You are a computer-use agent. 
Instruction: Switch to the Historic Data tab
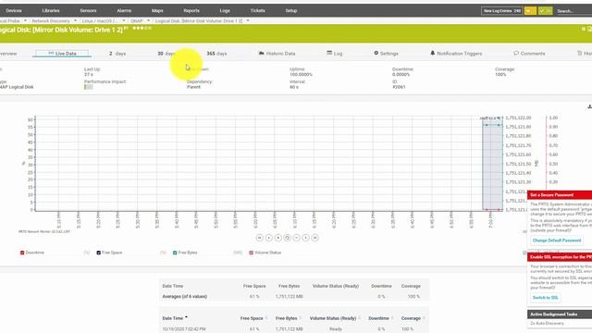point(277,54)
